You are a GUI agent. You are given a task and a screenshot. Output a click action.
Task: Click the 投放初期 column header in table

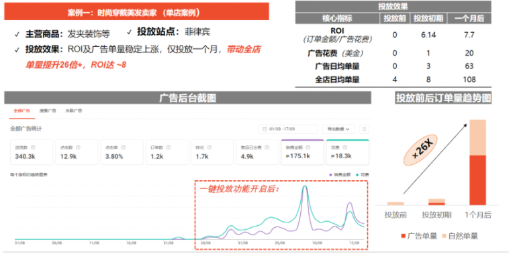428,19
